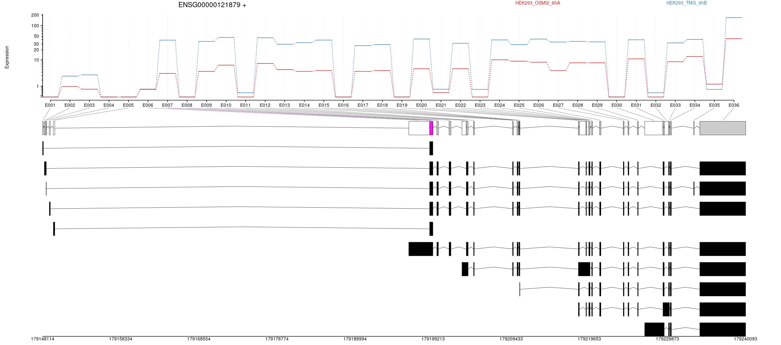Screen dimensions: 781x345
Task: Click the blue E036 expression segment
Action: pyautogui.click(x=734, y=18)
